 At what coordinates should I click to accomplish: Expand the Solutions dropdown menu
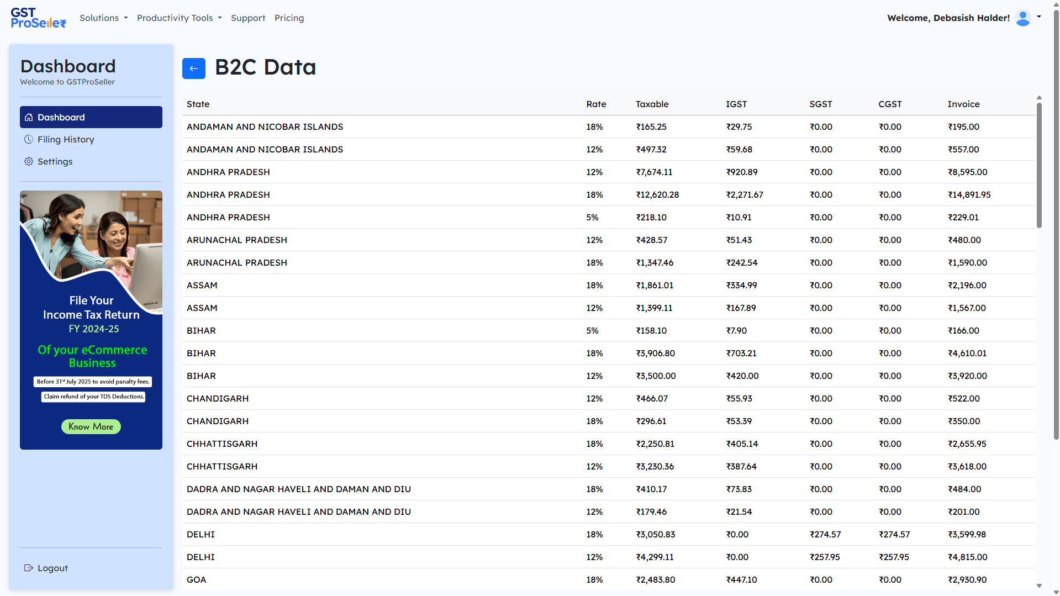[103, 18]
